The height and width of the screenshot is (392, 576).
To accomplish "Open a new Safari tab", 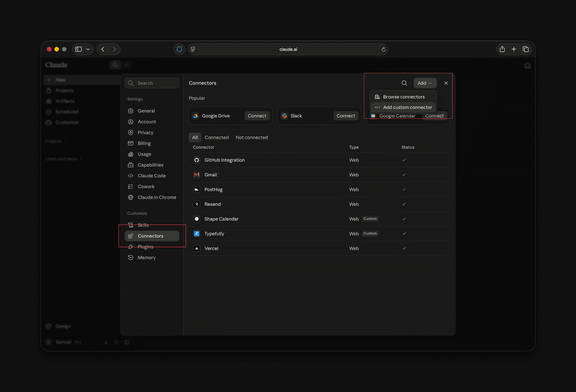I will (514, 49).
